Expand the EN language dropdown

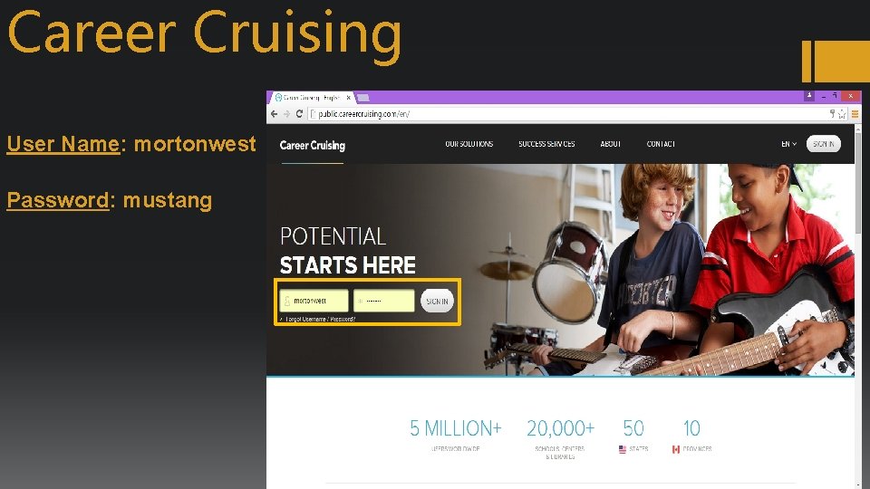coord(789,144)
